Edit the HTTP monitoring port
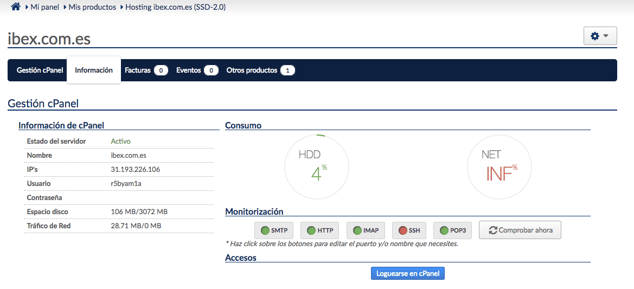 tap(320, 231)
